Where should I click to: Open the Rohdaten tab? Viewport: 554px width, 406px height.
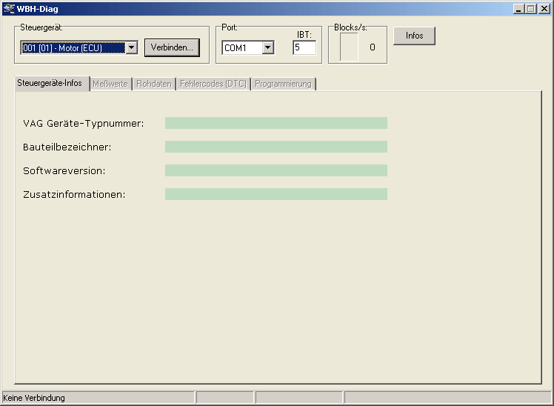[153, 84]
